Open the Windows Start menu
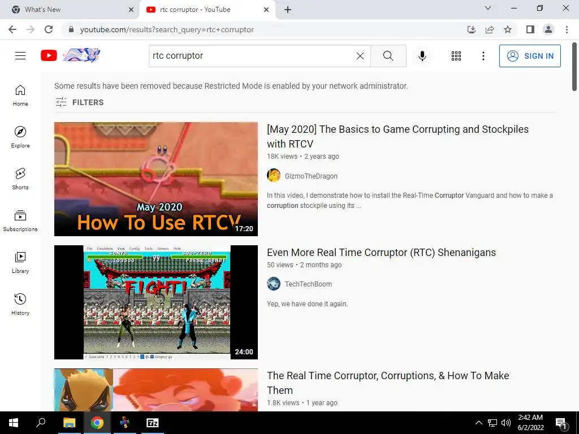 (14, 423)
